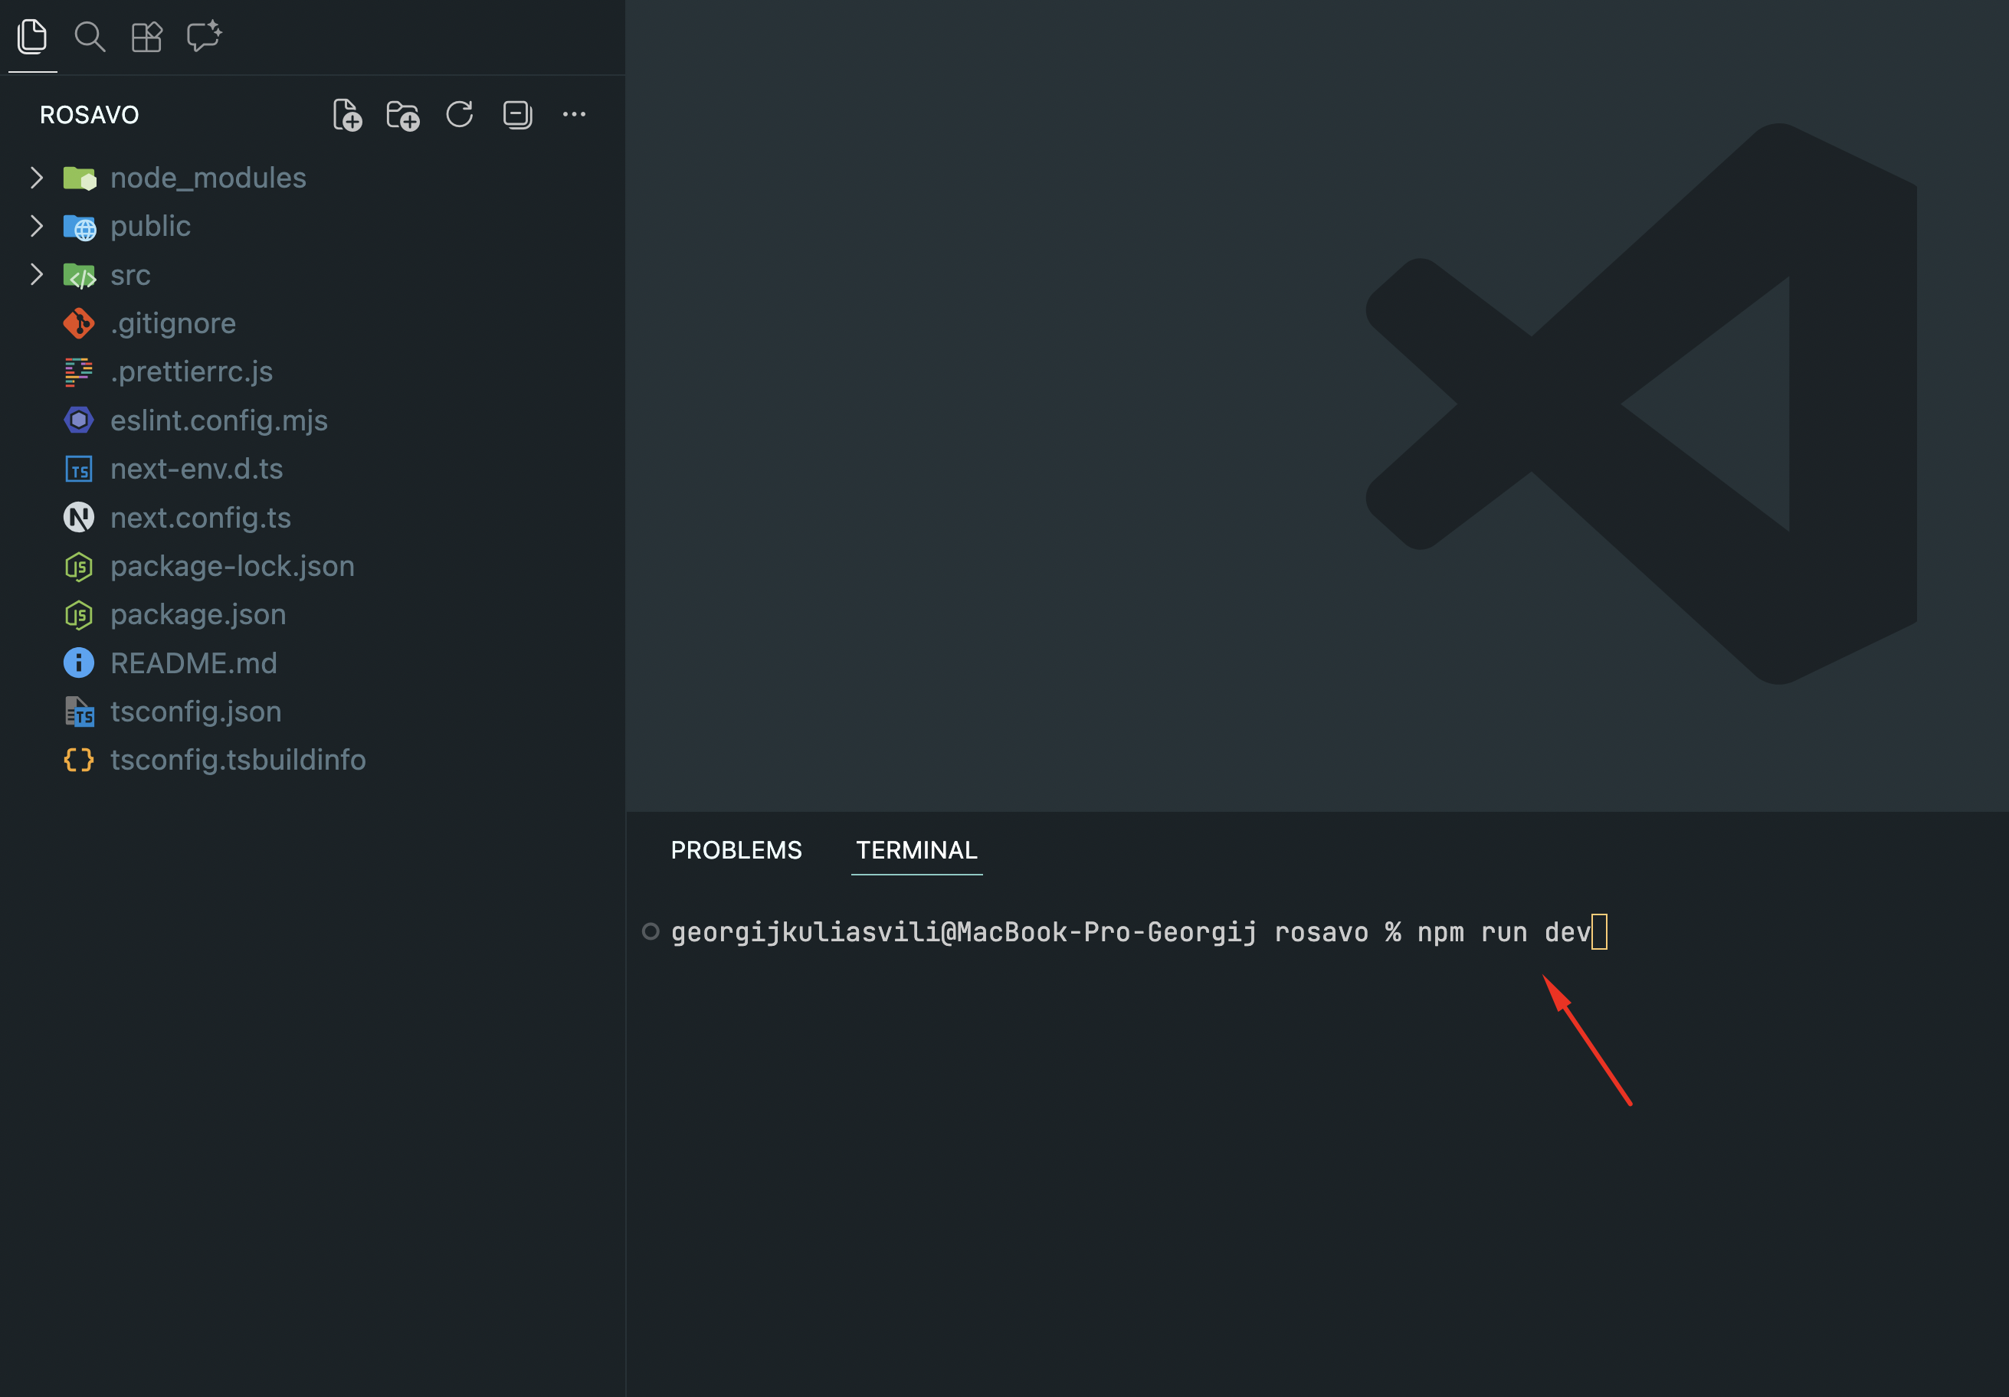Open the AI chat sparkle icon

tap(204, 37)
